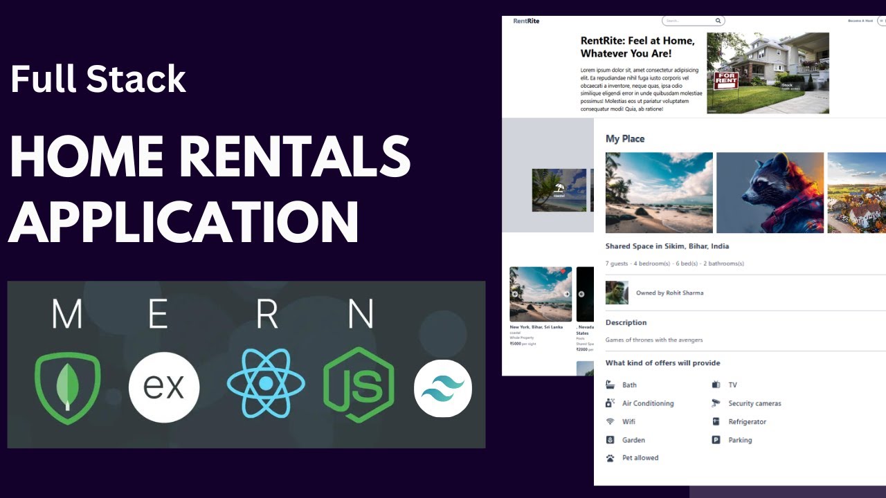Image resolution: width=886 pixels, height=498 pixels.
Task: Click the Wifi label
Action: pyautogui.click(x=629, y=422)
